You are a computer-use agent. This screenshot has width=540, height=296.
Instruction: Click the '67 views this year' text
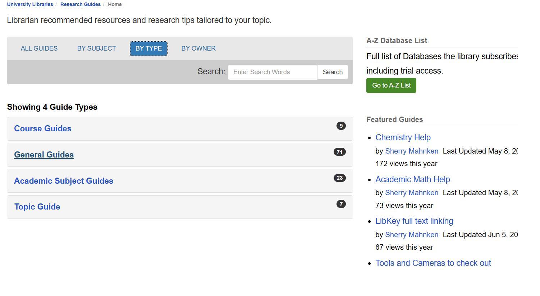404,247
